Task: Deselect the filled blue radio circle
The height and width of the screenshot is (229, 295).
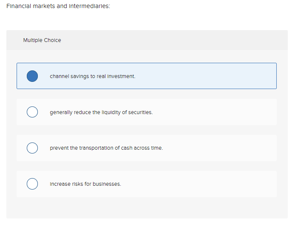Action: tap(32, 76)
